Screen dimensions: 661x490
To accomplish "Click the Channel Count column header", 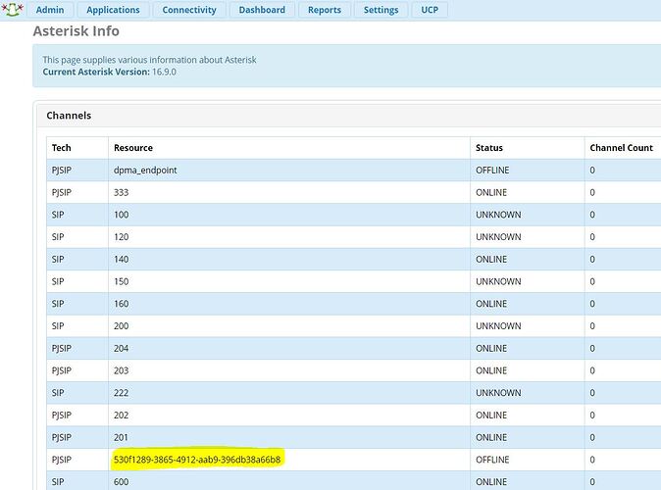I will point(621,148).
